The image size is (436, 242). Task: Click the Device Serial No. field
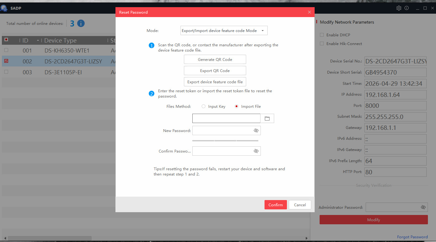pos(395,61)
